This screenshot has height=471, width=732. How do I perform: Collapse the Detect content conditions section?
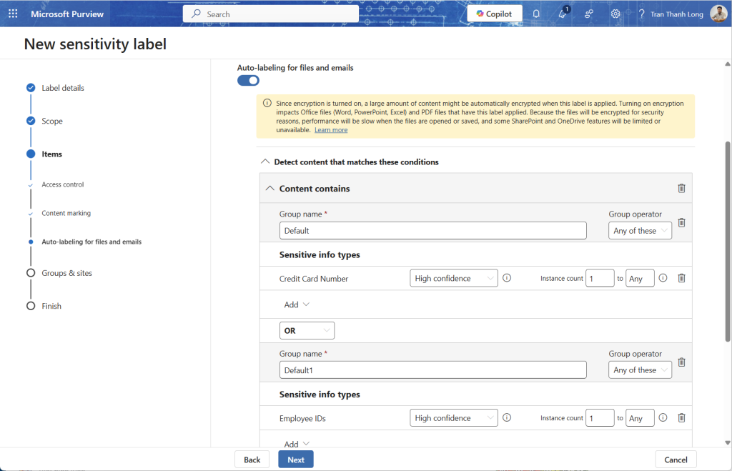265,162
